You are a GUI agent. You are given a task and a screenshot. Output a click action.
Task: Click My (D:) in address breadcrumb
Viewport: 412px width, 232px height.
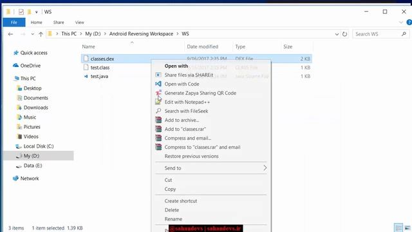click(x=93, y=34)
